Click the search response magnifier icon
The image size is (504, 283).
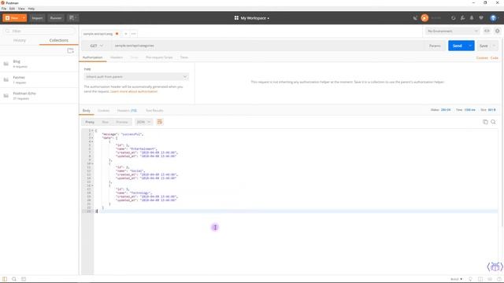point(493,122)
